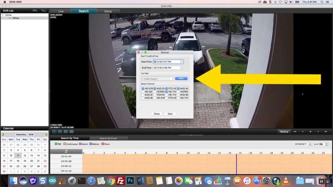Image resolution: width=333 pixels, height=187 pixels.
Task: Stop playback with the square button
Action: pyautogui.click(x=310, y=132)
